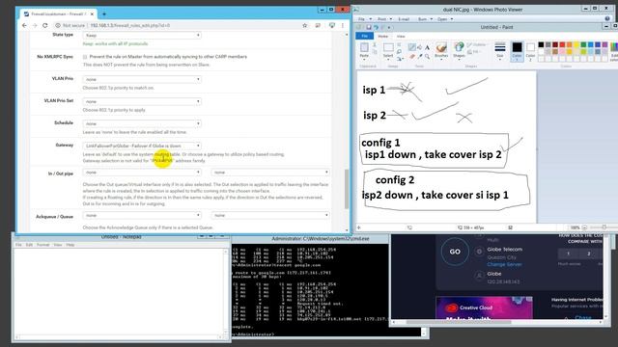Open the Ackqueue dropdown
This screenshot has height=347, width=618.
(142, 215)
